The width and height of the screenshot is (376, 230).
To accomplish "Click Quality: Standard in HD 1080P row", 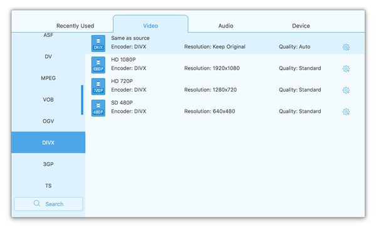I will pyautogui.click(x=300, y=68).
